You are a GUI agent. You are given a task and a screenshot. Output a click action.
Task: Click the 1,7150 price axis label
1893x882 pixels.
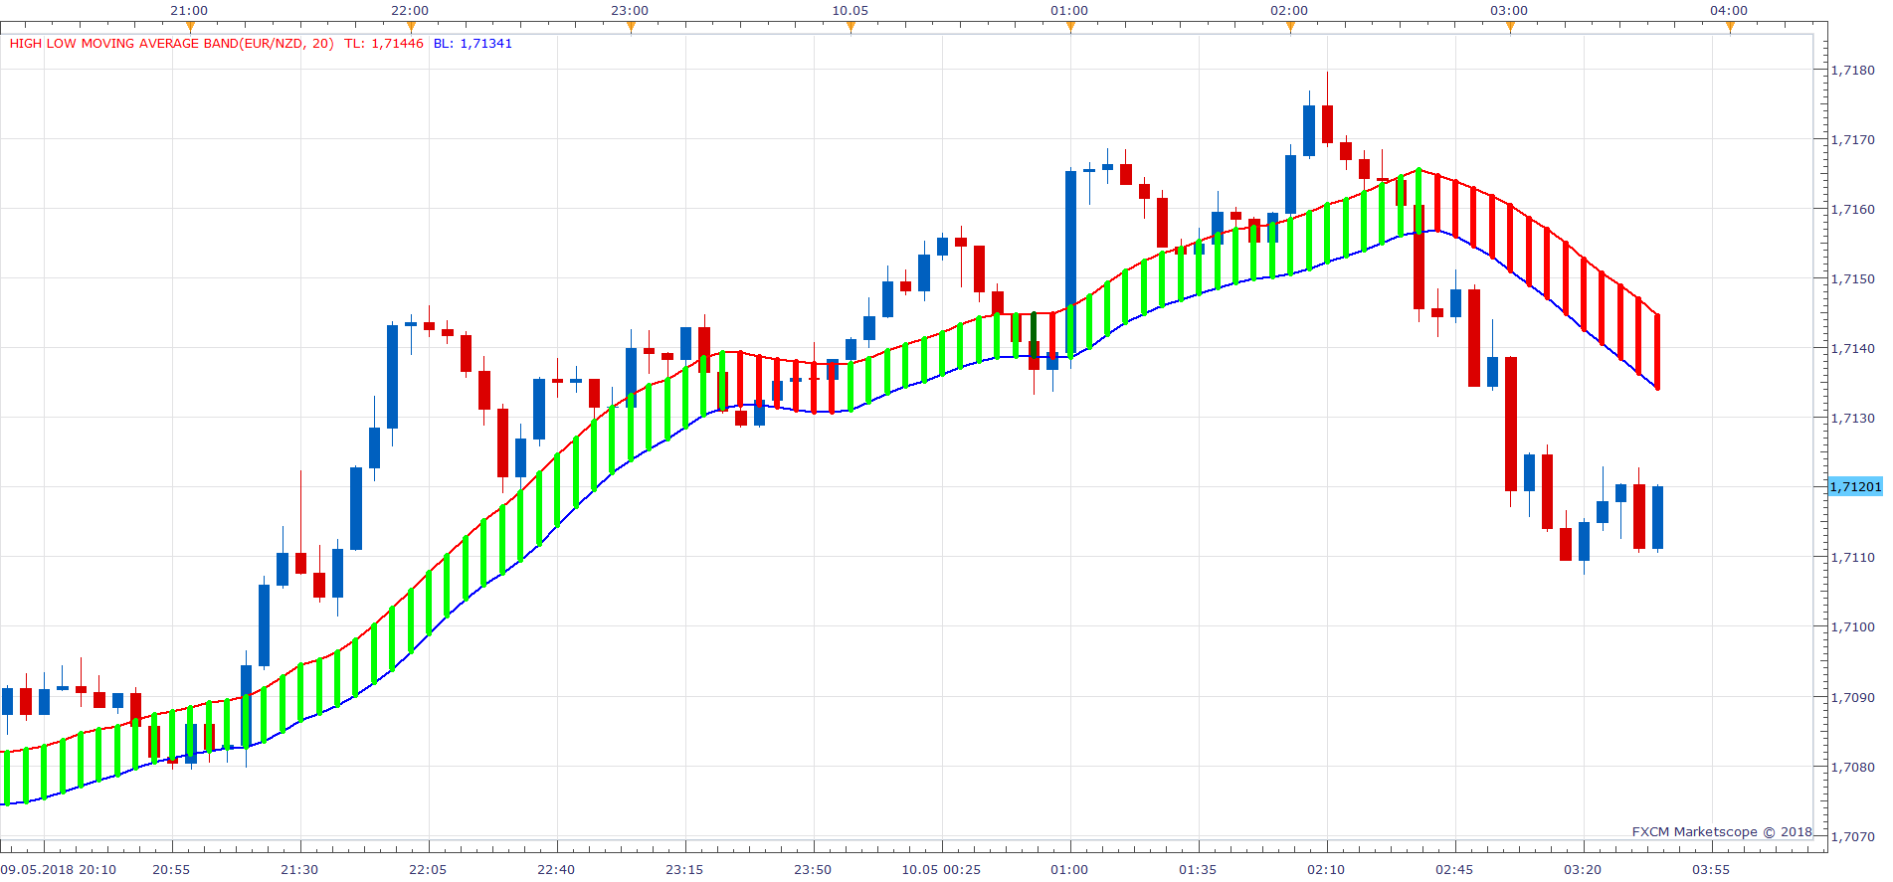[1853, 279]
